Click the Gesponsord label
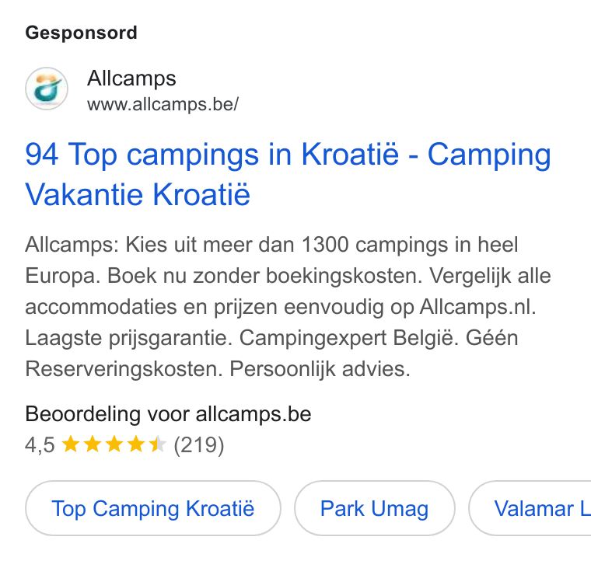591x561 pixels. [81, 33]
